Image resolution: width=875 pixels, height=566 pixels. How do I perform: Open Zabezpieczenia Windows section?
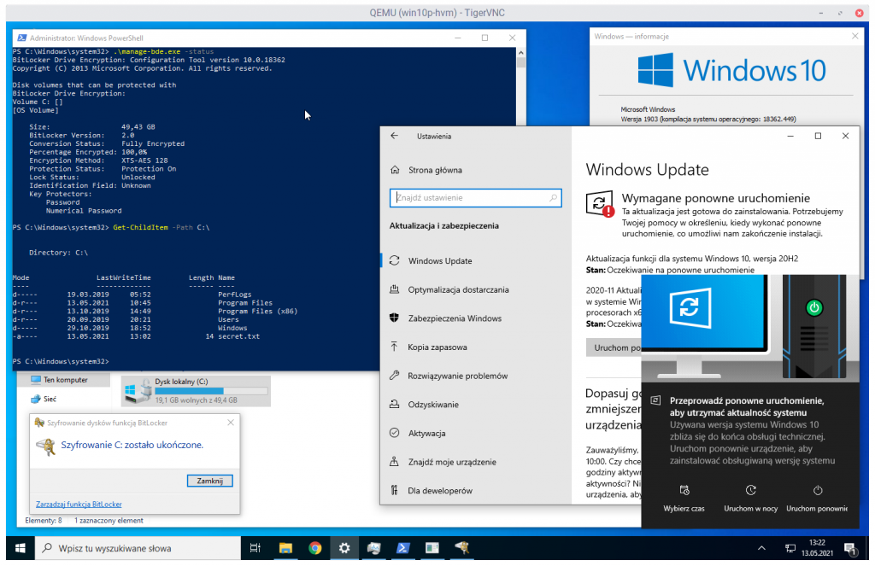[x=455, y=318]
